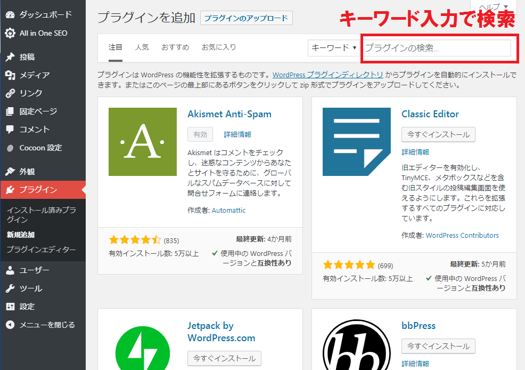Image resolution: width=525 pixels, height=370 pixels.
Task: Select 新規追加 submenu item
Action: 21,235
